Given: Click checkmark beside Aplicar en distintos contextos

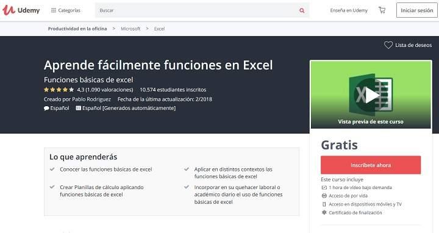Looking at the screenshot, I should tap(187, 169).
